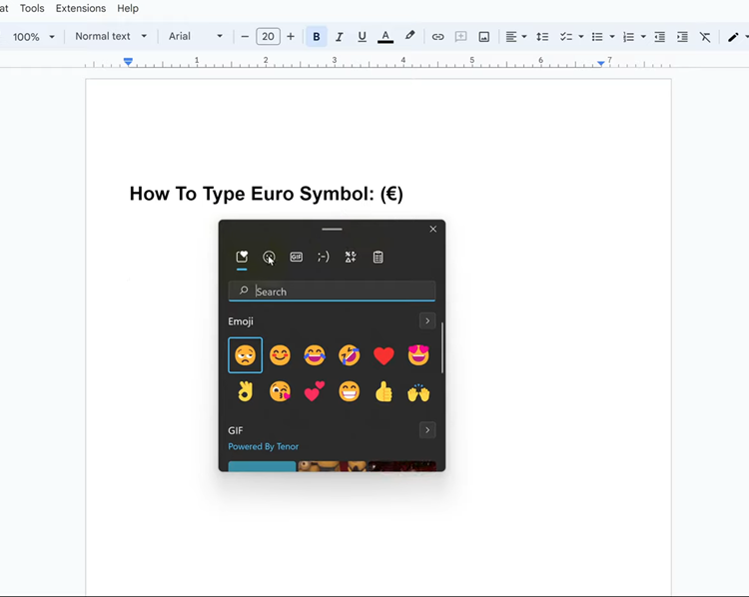Insert the red heart emoji
Screen dimensions: 749x597
[x=383, y=355]
